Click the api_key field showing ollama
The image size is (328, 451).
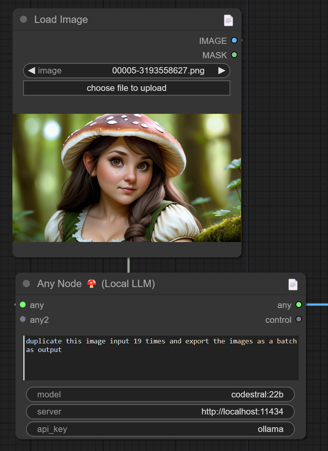coord(160,429)
